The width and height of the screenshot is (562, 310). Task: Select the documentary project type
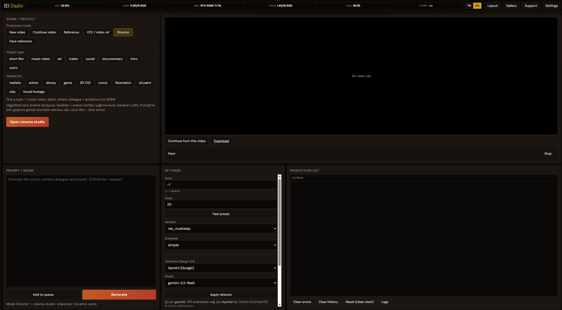point(112,59)
